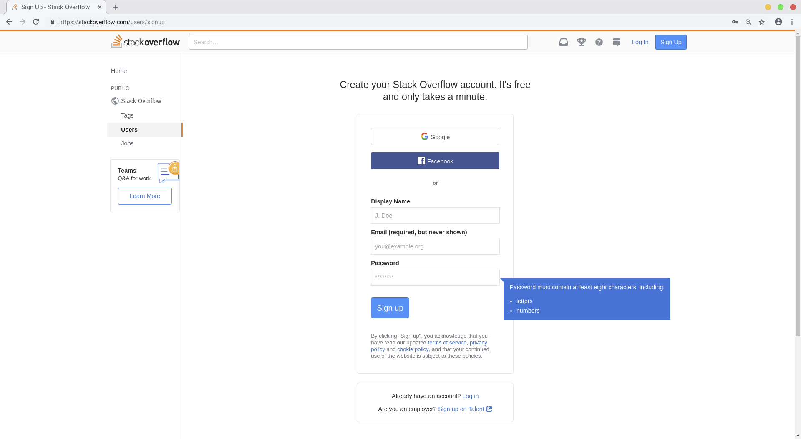
Task: Click the 'Teams' heading text
Action: point(127,171)
